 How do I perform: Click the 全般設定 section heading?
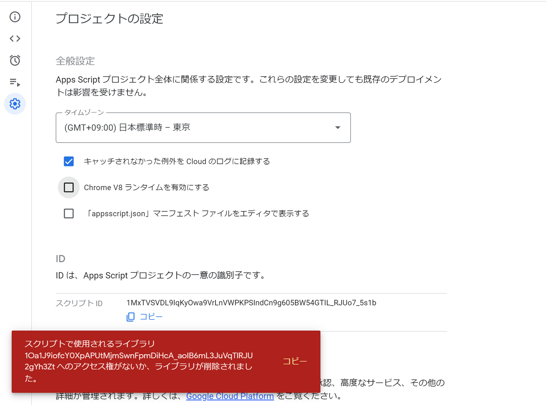(x=75, y=61)
